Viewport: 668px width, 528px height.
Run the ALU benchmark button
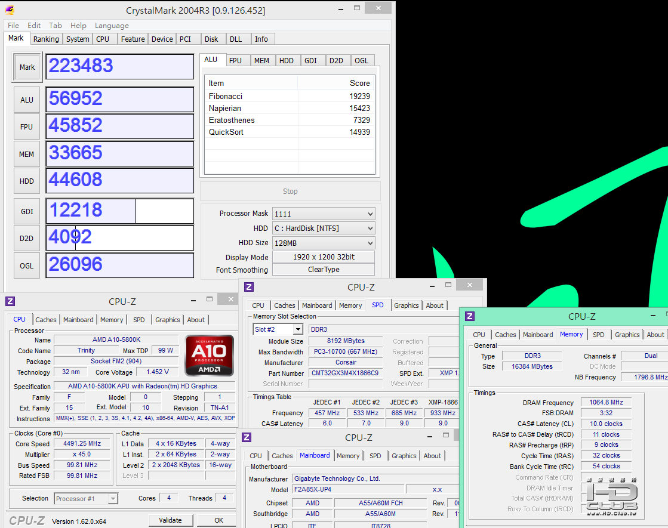tap(27, 100)
